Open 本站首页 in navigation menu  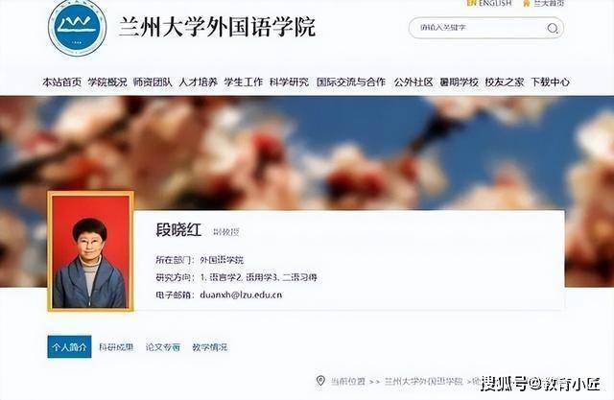[x=61, y=82]
